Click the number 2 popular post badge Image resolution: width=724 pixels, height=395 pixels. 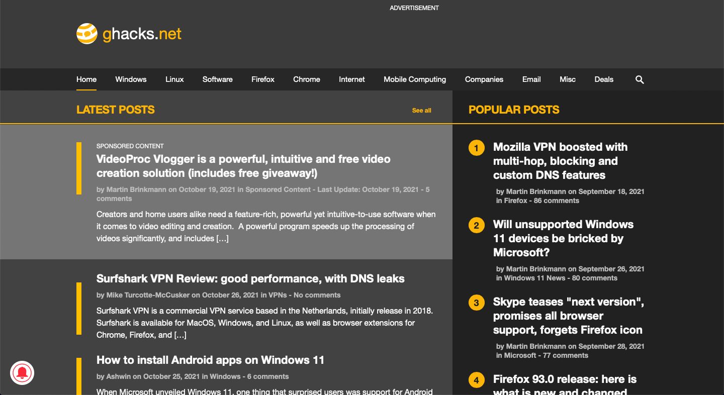click(x=476, y=225)
